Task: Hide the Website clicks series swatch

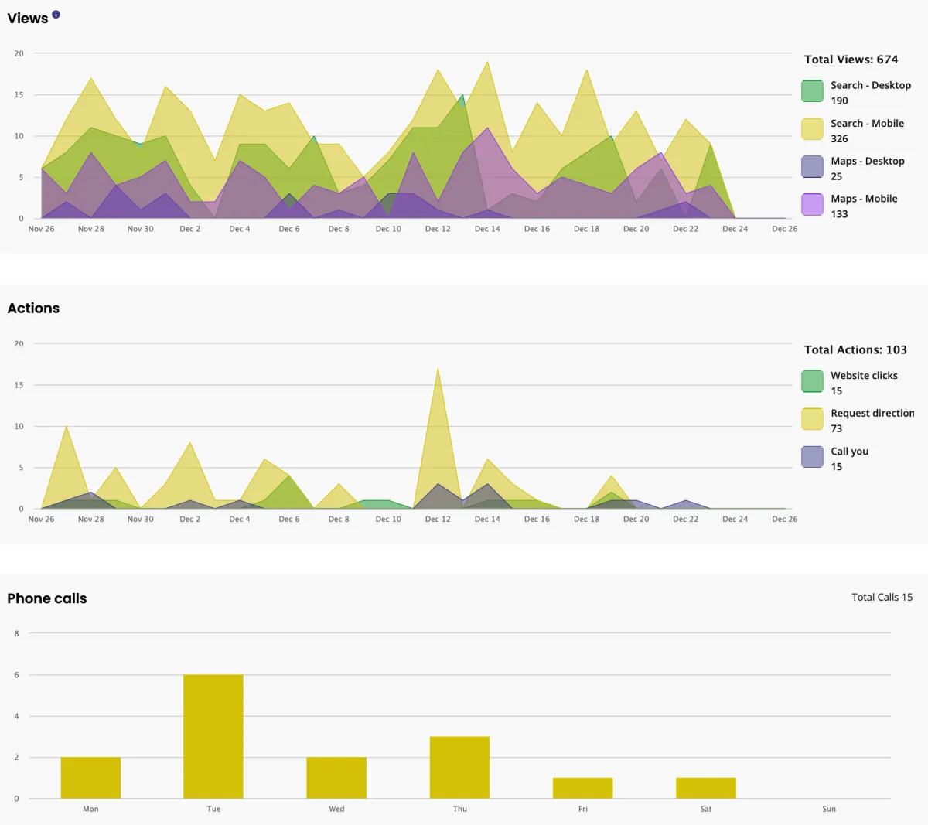Action: tap(812, 381)
